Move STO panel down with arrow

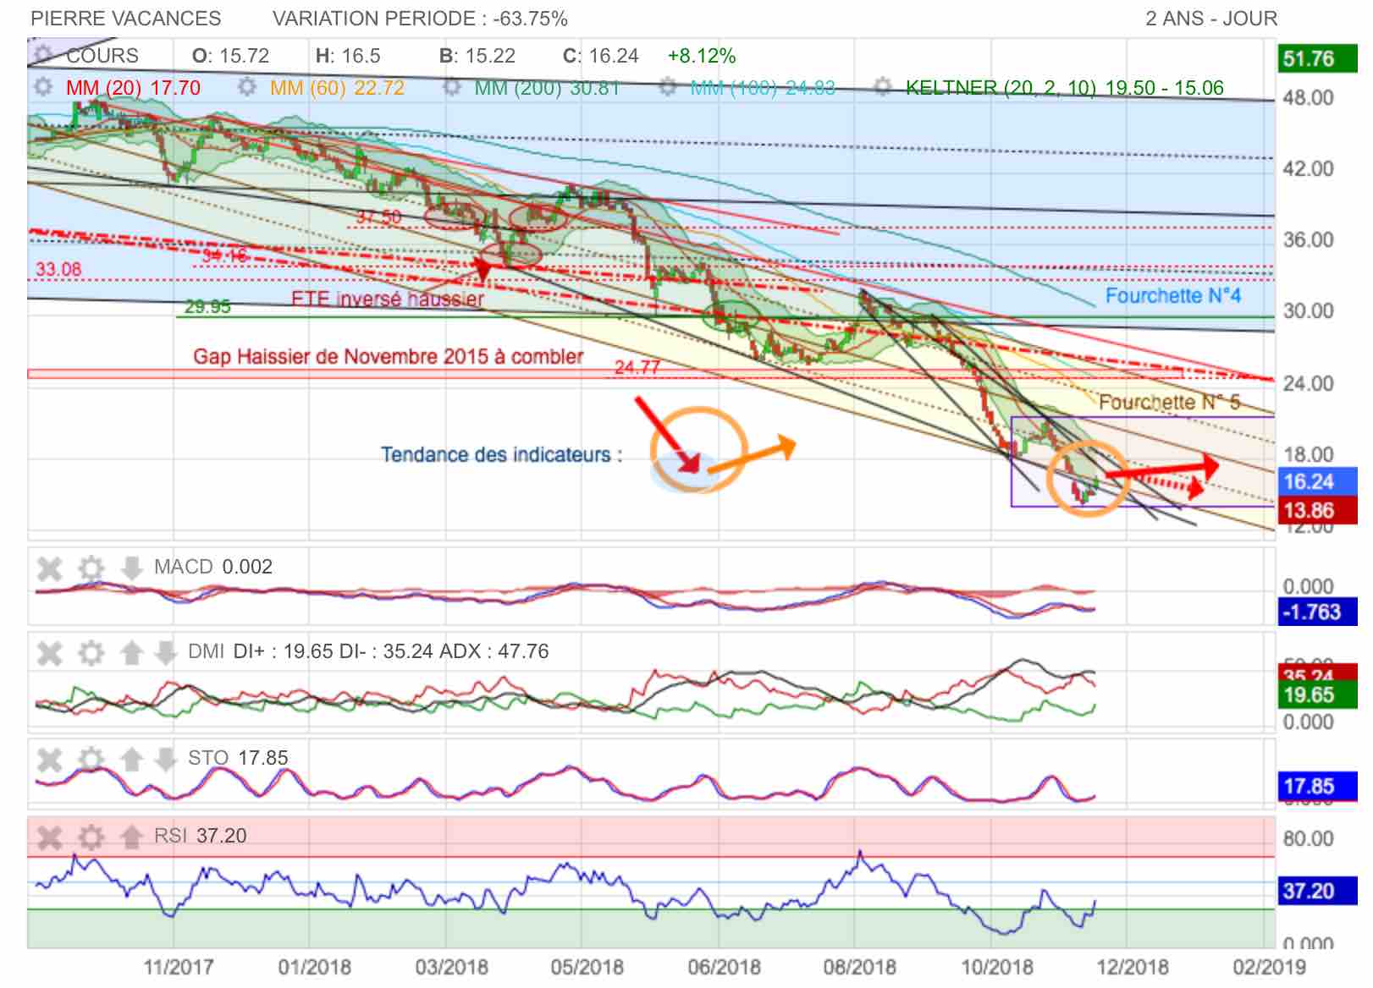coord(165,759)
